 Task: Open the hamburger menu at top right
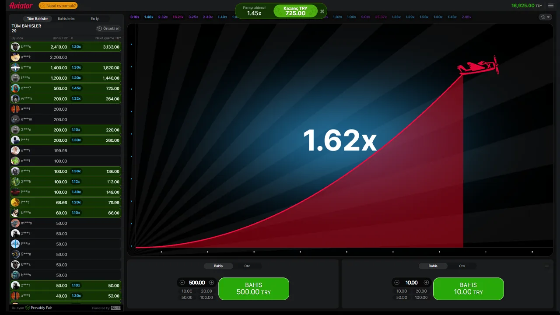point(551,6)
